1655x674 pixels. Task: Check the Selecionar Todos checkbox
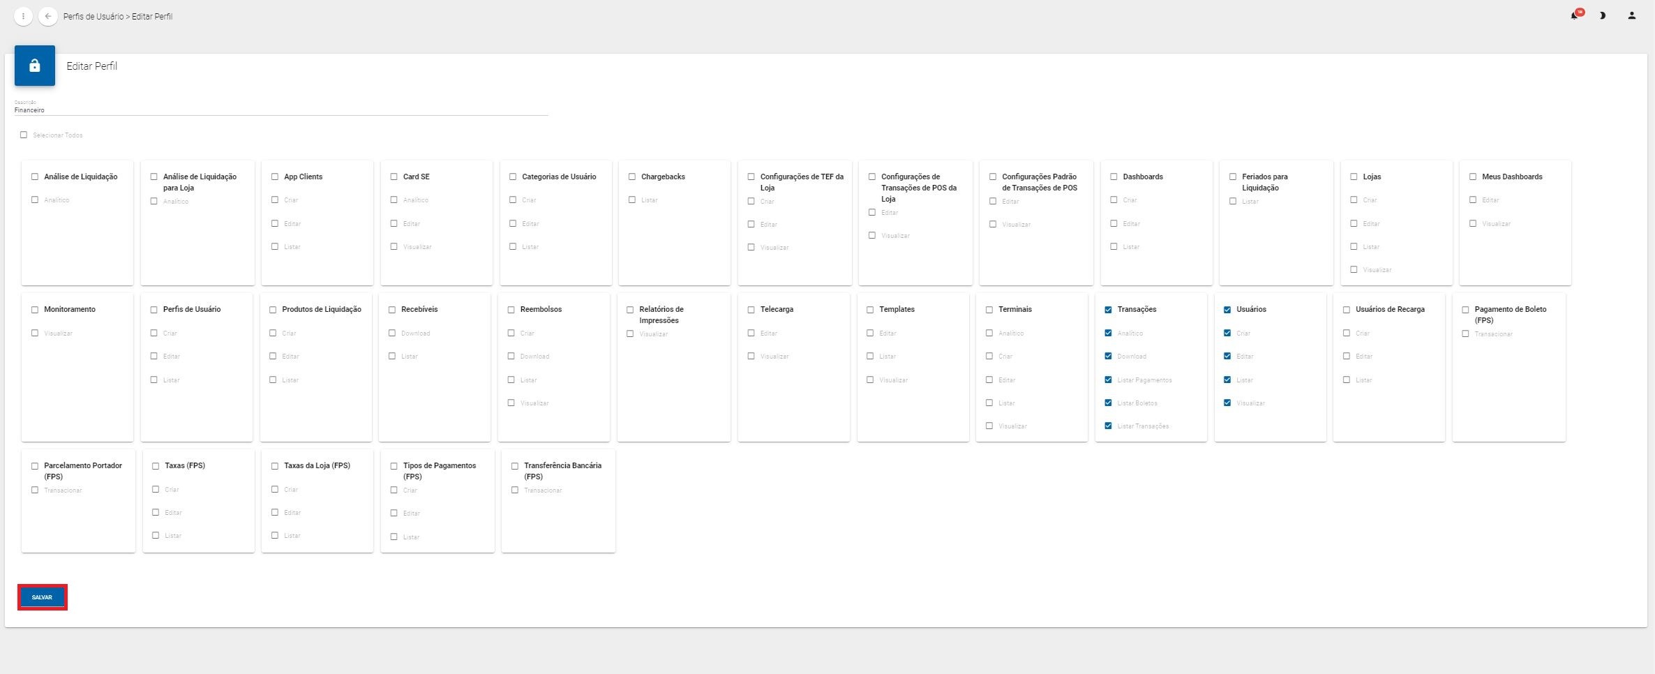click(x=24, y=135)
